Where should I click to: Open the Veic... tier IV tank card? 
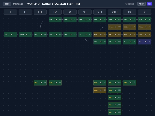(x=55, y=34)
